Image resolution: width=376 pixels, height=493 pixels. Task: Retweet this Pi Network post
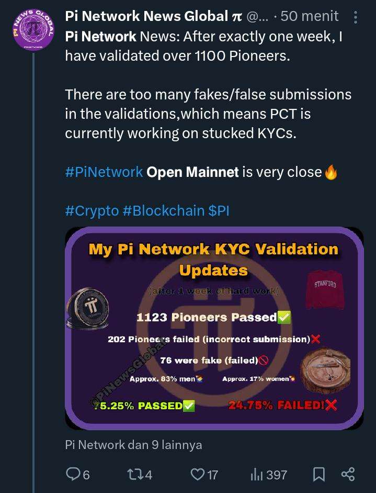pos(134,474)
